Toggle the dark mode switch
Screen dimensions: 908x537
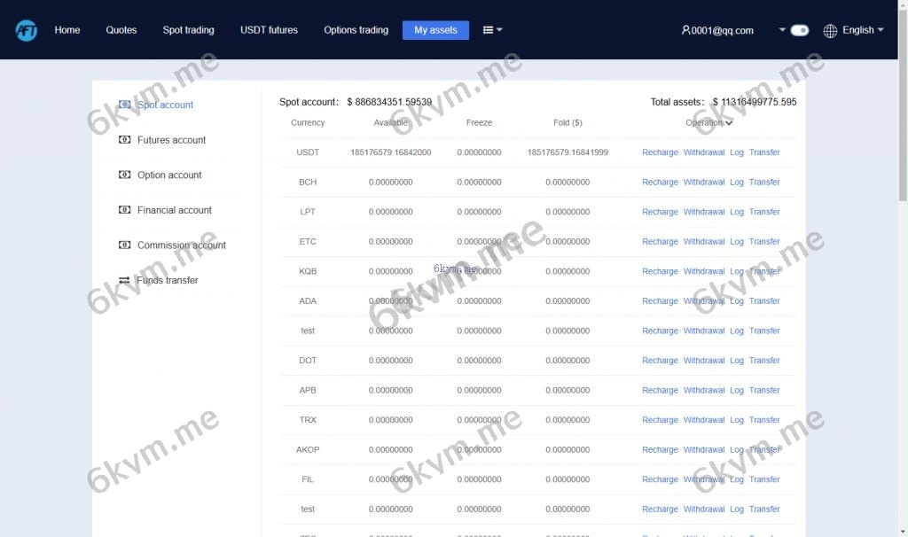(799, 30)
